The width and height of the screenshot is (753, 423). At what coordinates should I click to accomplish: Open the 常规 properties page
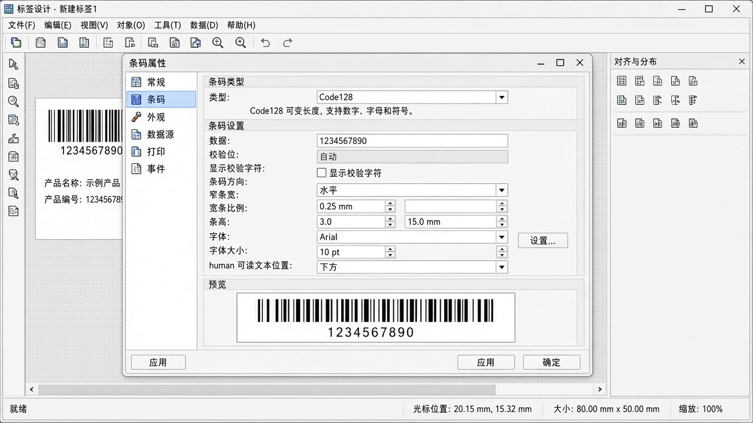coord(161,82)
